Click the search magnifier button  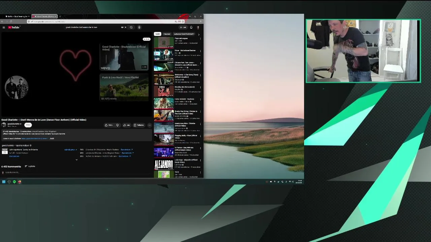coord(131,27)
